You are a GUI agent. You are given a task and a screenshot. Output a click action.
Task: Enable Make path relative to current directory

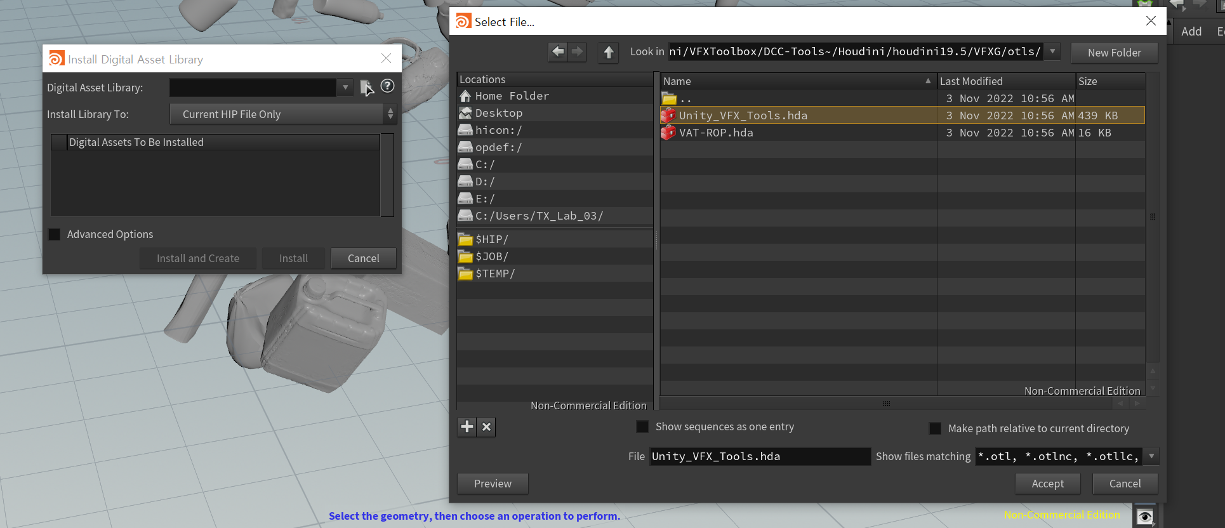coord(935,428)
